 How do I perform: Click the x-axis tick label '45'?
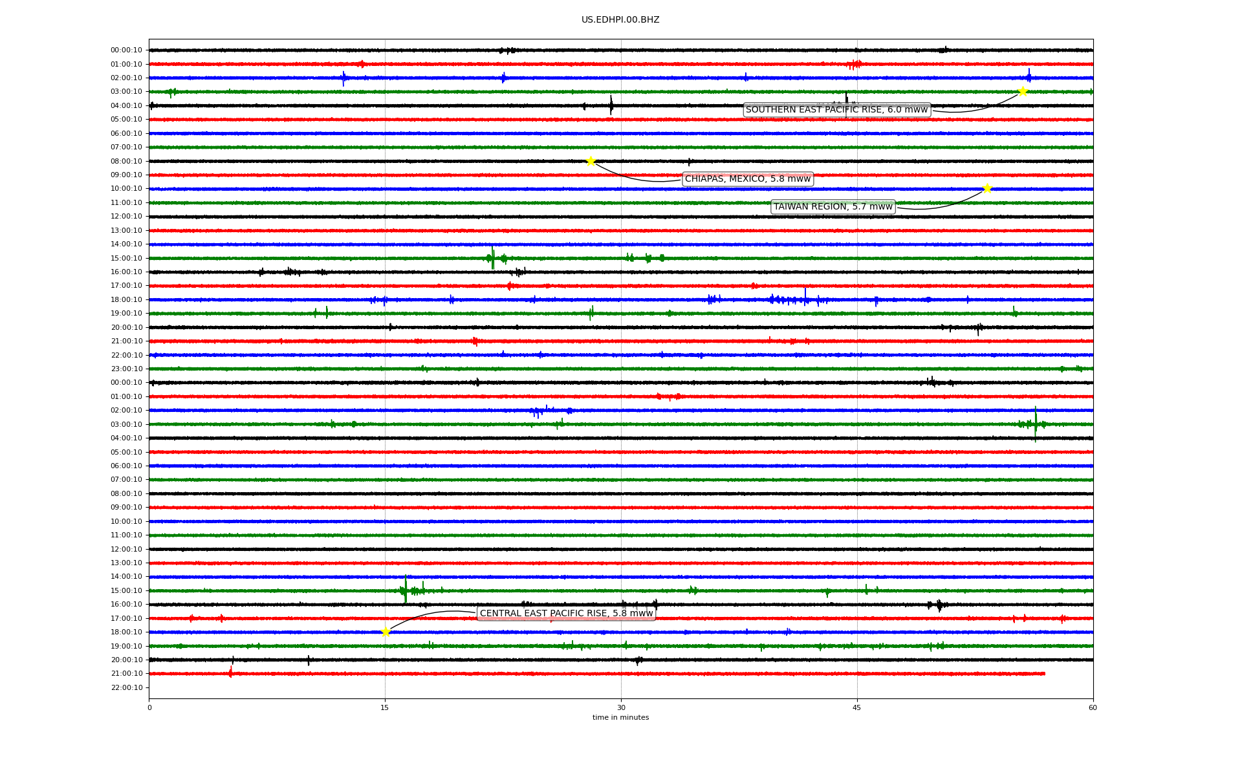pos(857,707)
